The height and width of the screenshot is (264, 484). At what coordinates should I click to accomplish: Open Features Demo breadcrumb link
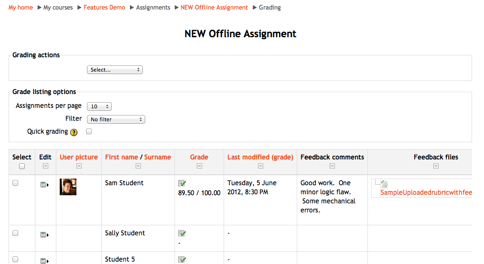point(104,8)
